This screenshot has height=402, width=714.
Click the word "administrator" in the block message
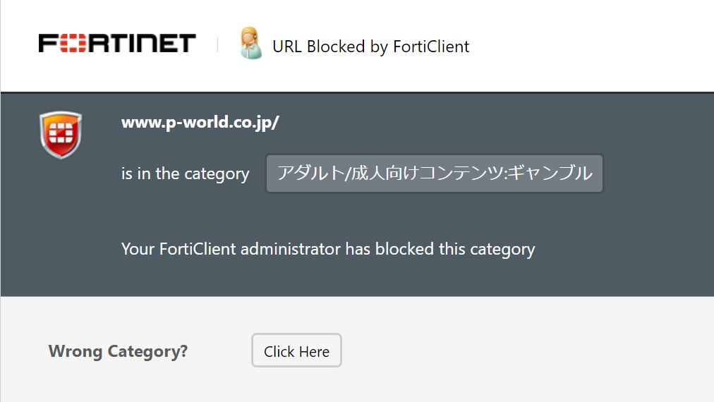tap(291, 249)
